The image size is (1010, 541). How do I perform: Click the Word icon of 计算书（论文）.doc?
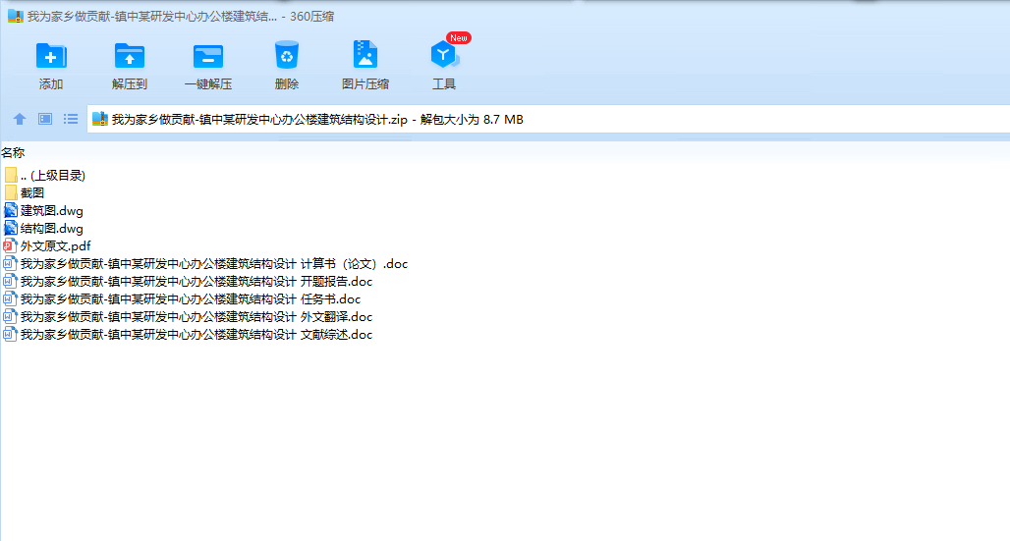click(10, 263)
